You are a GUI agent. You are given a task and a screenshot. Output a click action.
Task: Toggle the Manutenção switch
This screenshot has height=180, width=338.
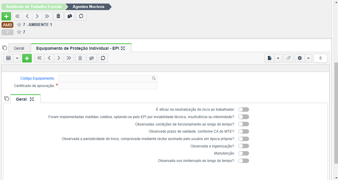pyautogui.click(x=244, y=154)
